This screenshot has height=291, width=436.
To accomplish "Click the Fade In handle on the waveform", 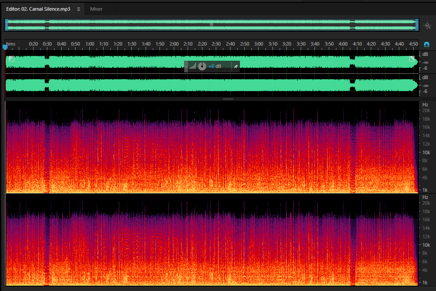I will click(x=12, y=59).
